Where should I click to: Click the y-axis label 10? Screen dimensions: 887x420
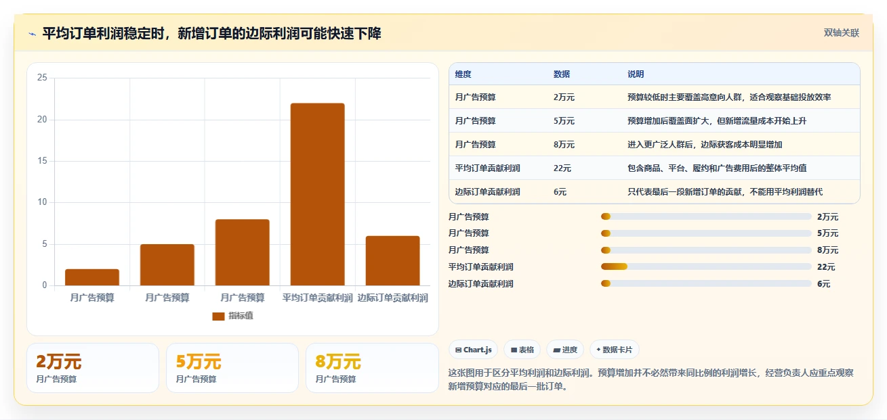[x=42, y=202]
